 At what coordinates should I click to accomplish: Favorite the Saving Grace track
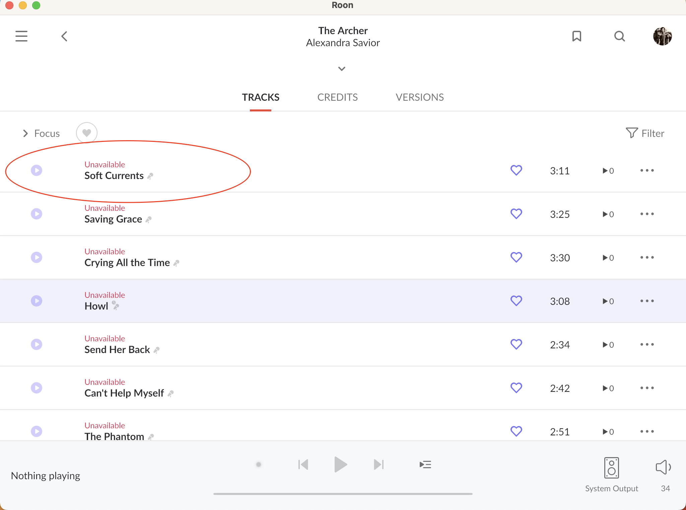(x=516, y=214)
